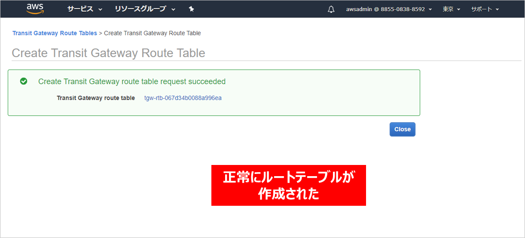Screen dimensions: 525x238
Task: Click the current page breadcrumb text
Action: (x=153, y=33)
